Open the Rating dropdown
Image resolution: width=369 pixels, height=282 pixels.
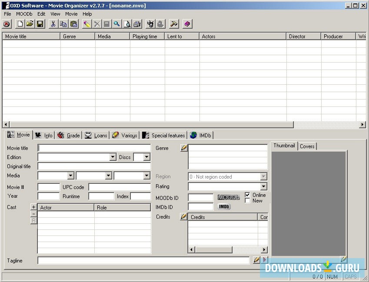pos(264,186)
